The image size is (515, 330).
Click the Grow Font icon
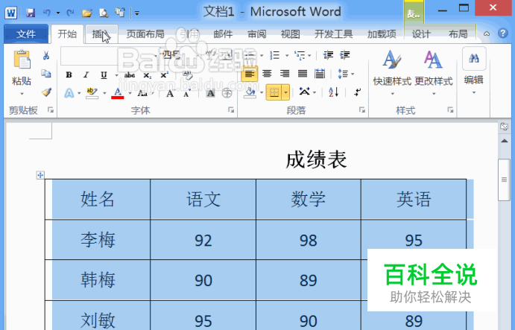click(x=170, y=94)
